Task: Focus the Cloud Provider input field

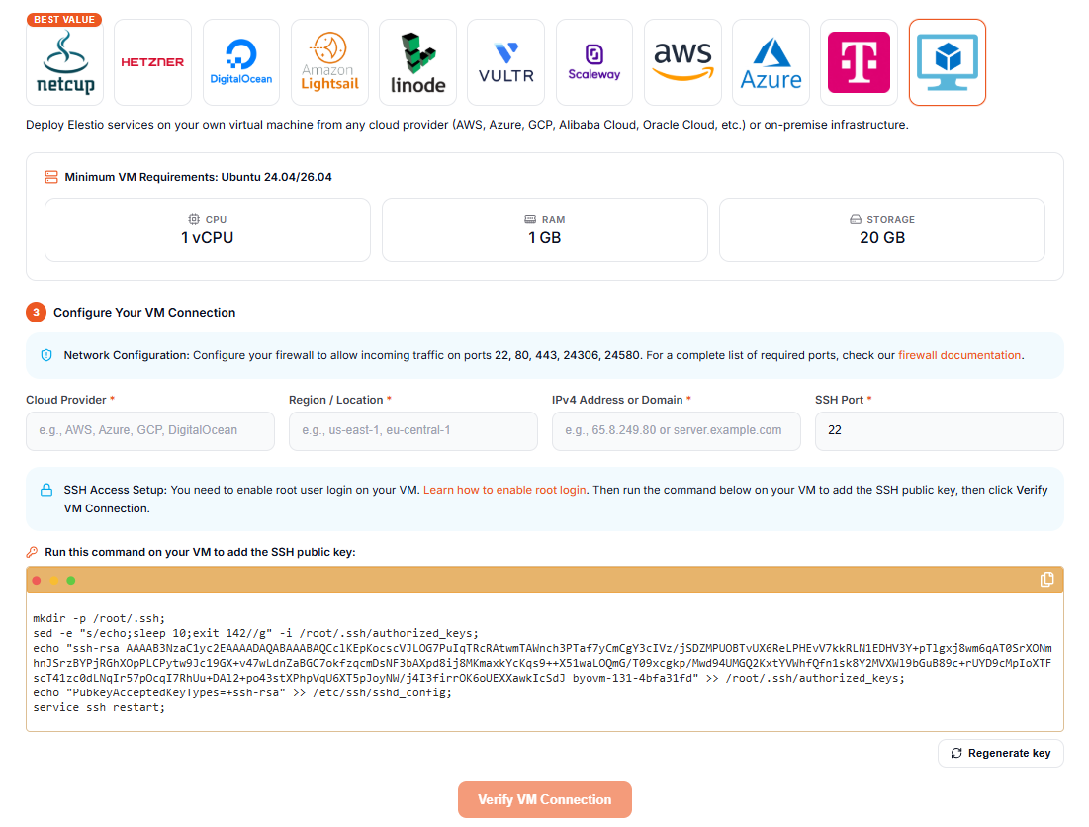Action: 150,430
